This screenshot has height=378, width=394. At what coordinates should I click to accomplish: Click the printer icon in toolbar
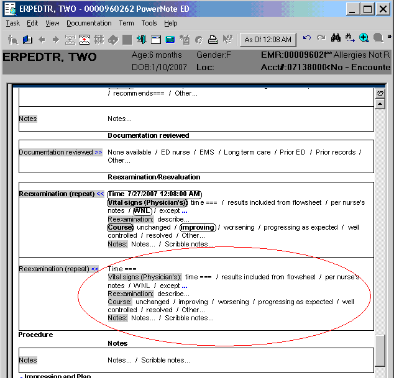pyautogui.click(x=213, y=40)
